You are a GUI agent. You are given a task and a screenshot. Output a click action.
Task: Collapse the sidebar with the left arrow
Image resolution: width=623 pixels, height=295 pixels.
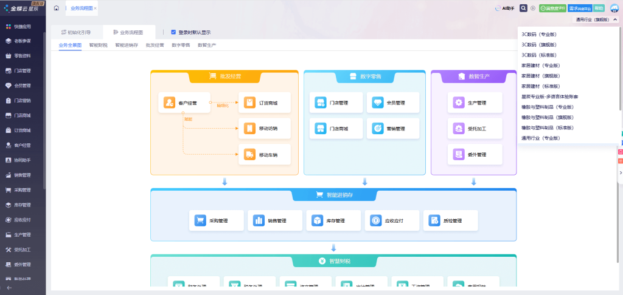tap(9, 287)
